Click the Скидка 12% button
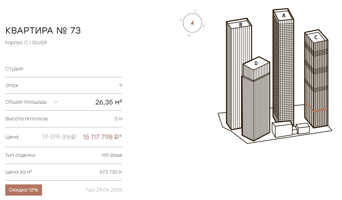This screenshot has height=200, width=342. [24, 190]
